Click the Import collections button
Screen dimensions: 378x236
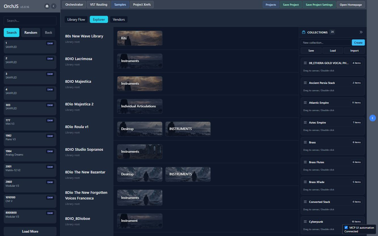coord(354,51)
